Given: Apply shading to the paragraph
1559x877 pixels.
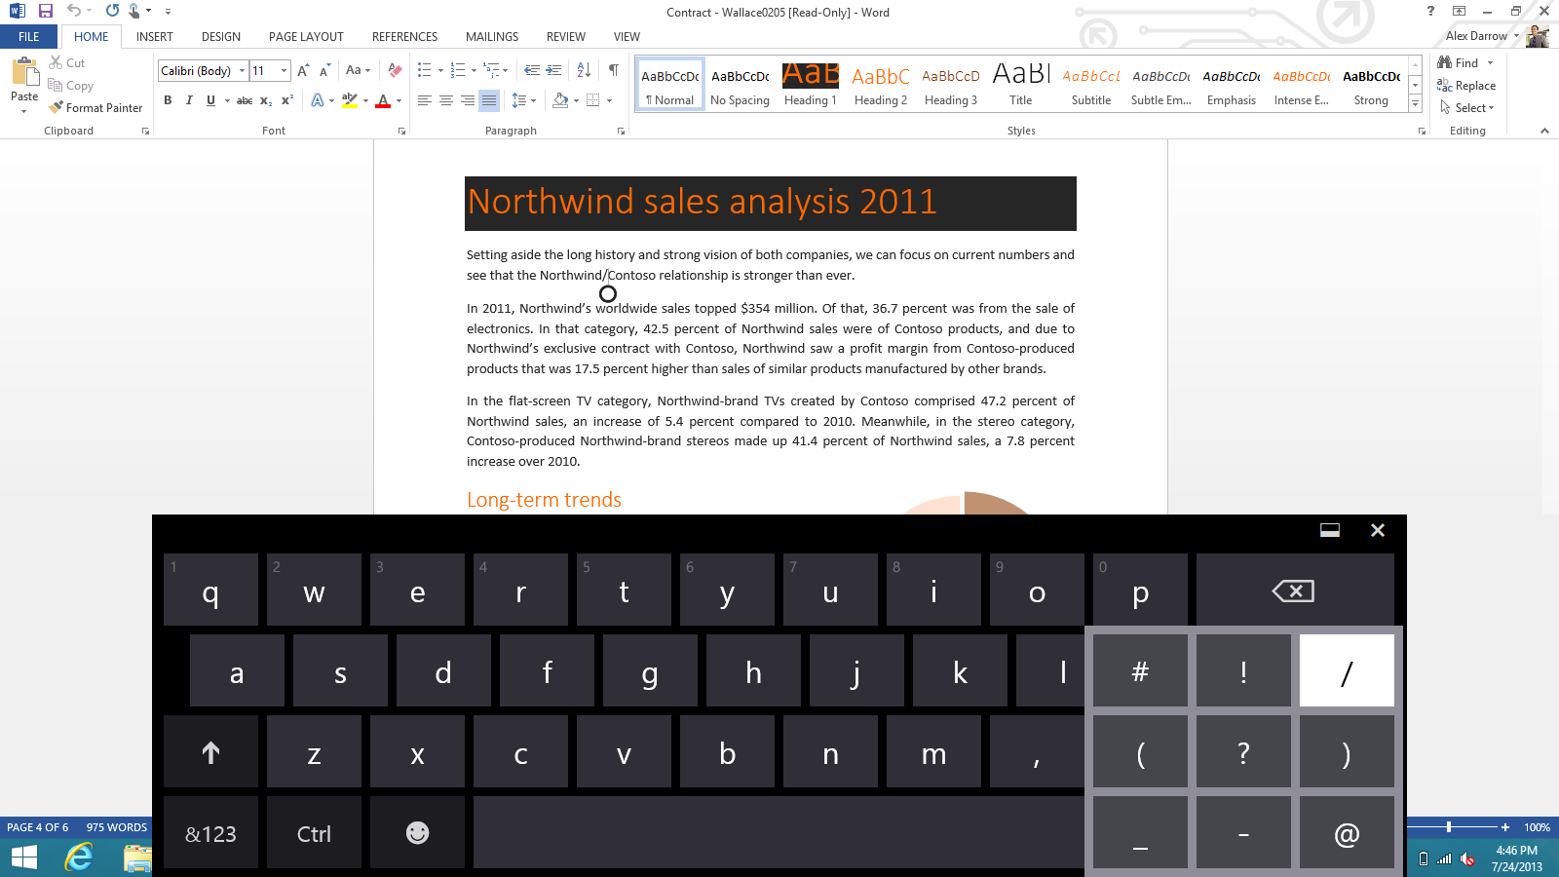Looking at the screenshot, I should pyautogui.click(x=560, y=100).
